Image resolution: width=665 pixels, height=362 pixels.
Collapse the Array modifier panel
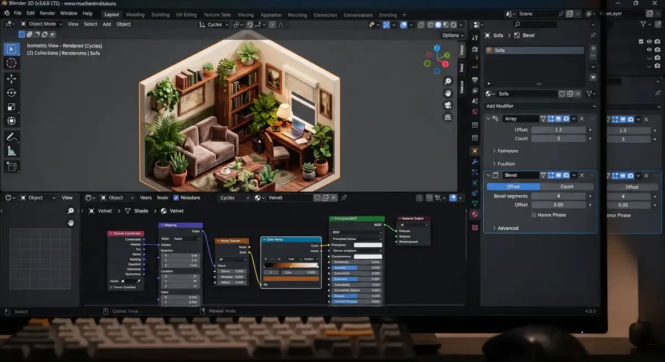click(x=488, y=119)
